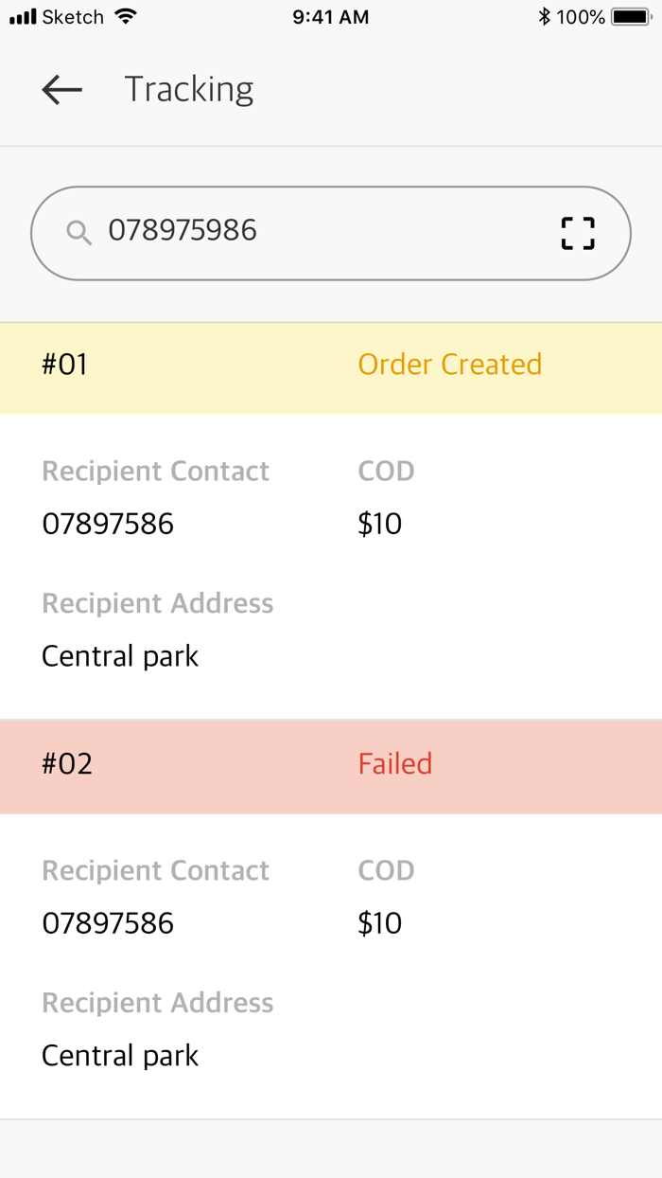This screenshot has width=662, height=1178.
Task: Tap Central park address in order #01
Action: pos(120,656)
